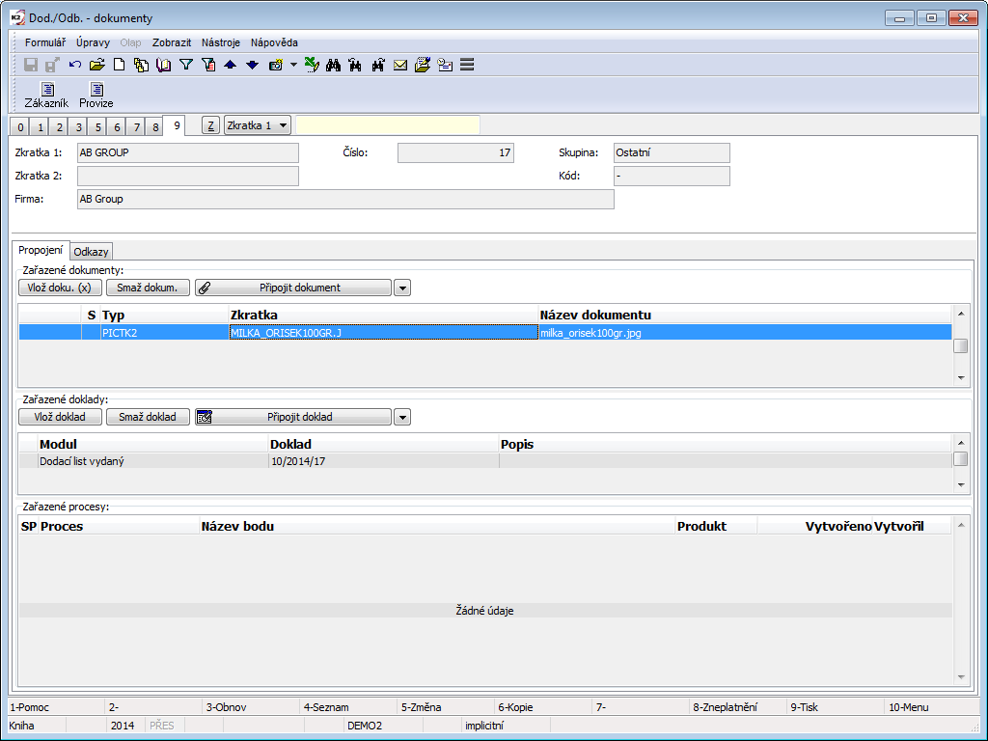Click the envelope mail icon
Image resolution: width=988 pixels, height=741 pixels.
tap(399, 66)
